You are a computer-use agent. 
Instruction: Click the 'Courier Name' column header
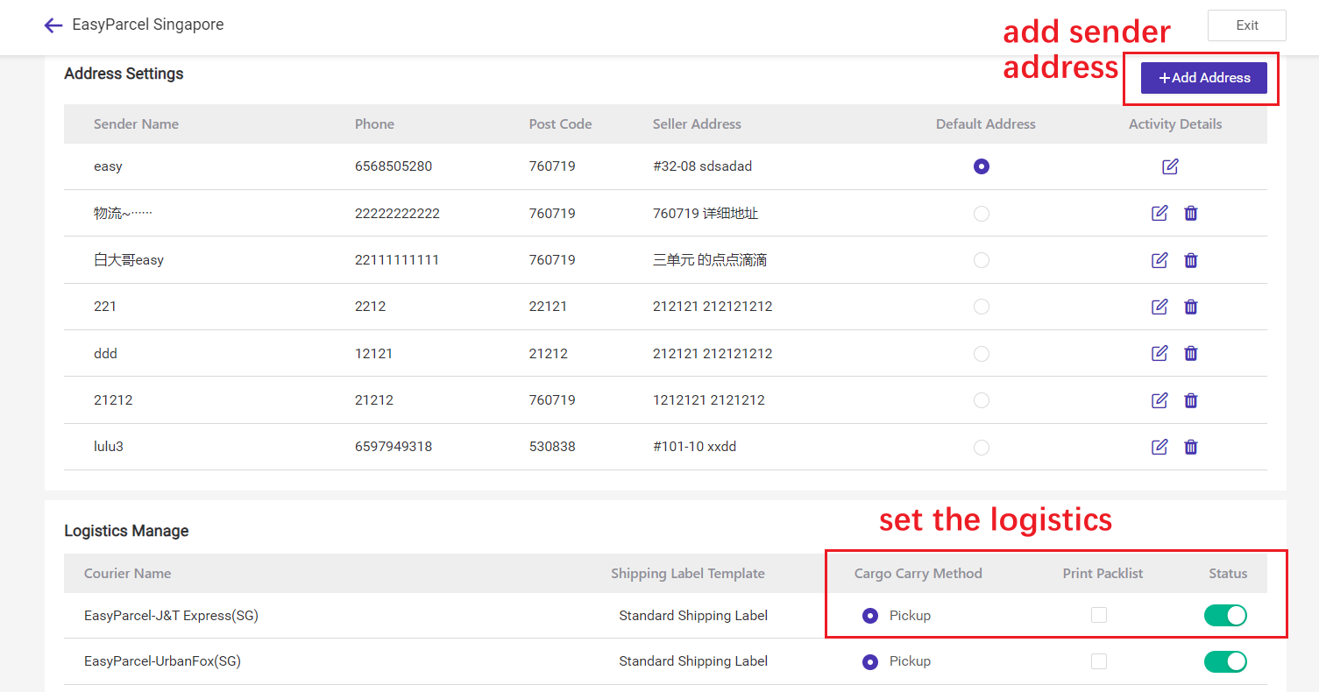coord(127,574)
